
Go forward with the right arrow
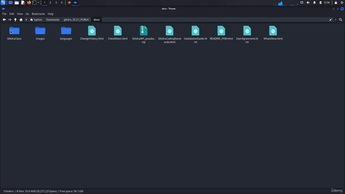tap(10, 19)
